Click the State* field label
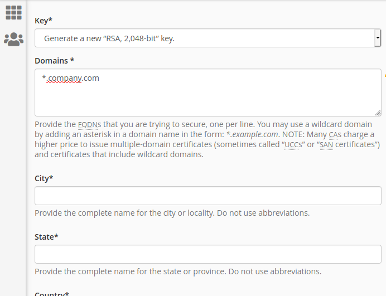Viewport: 386px width, 296px height. tap(46, 237)
